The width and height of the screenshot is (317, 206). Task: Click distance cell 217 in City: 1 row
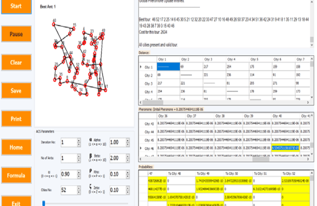[214, 66]
